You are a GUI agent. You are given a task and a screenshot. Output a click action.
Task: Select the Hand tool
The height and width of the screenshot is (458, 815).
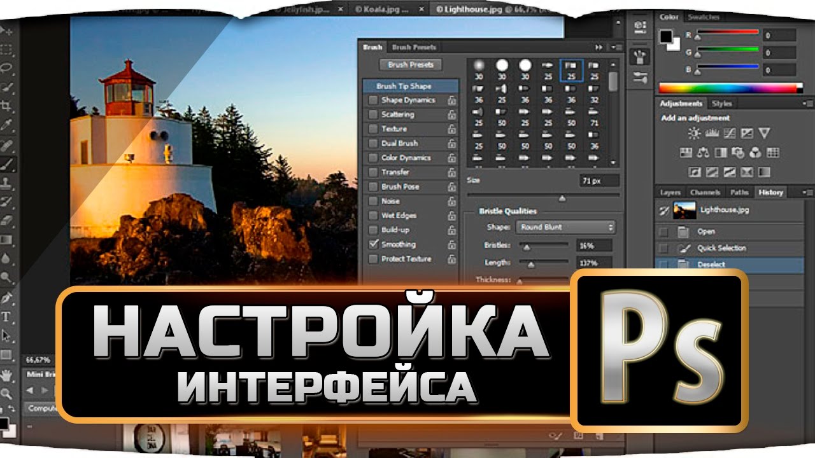tap(7, 375)
